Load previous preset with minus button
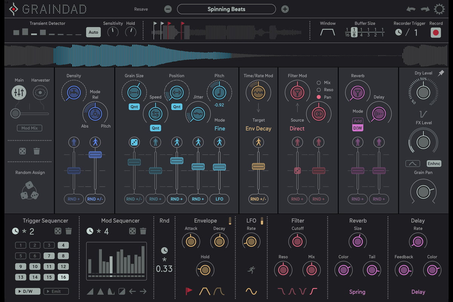 pos(168,9)
